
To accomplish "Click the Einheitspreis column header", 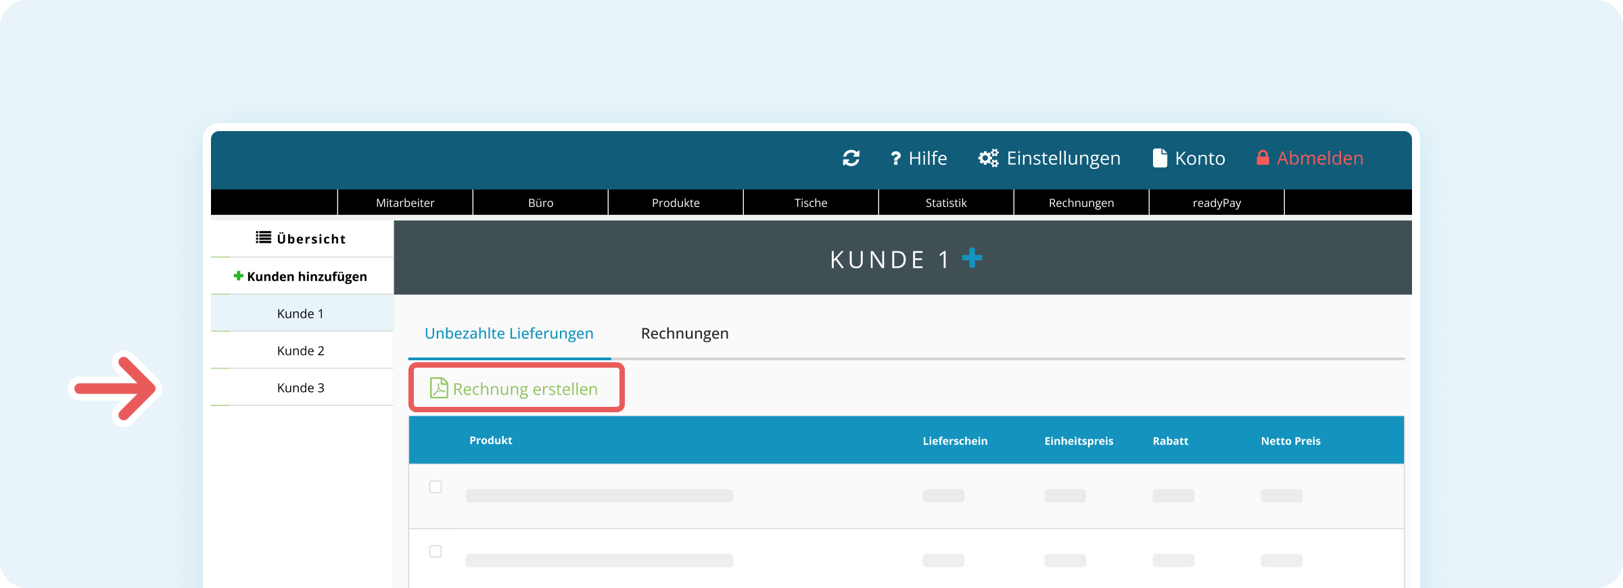I will (1079, 441).
